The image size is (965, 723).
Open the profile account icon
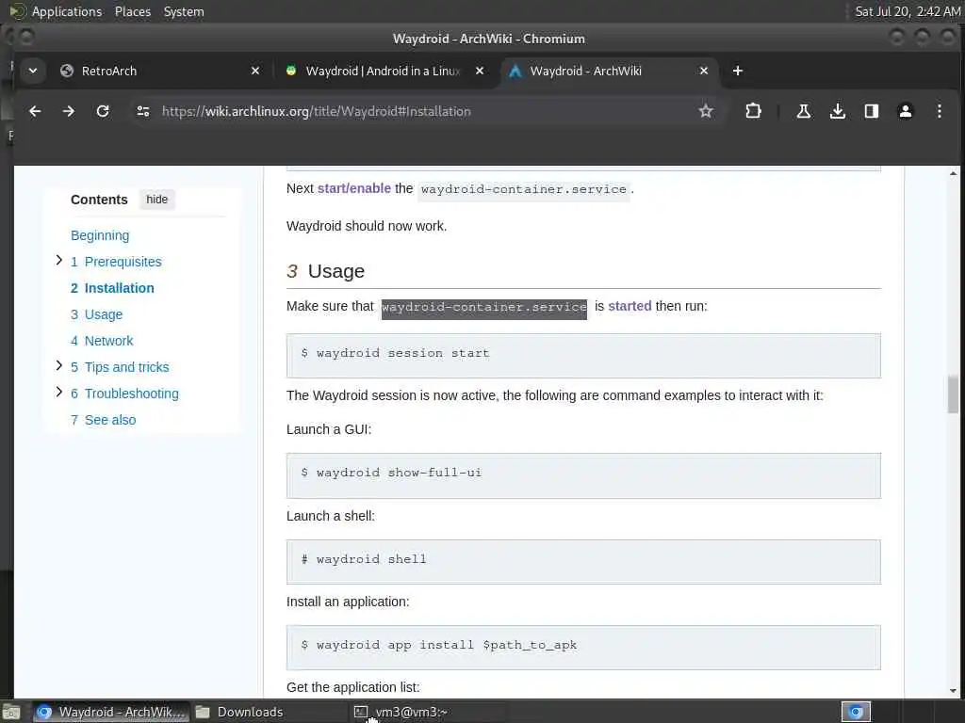click(x=906, y=111)
